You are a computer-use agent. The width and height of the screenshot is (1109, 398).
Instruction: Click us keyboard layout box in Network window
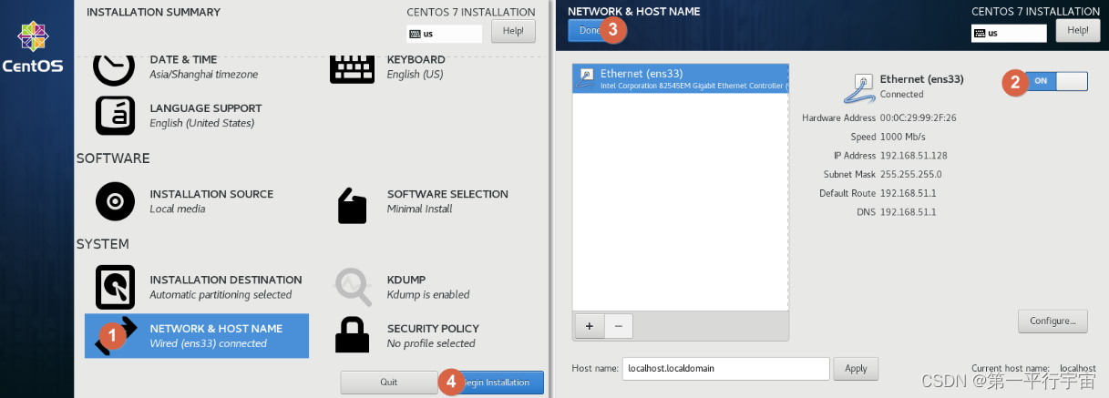pos(1010,33)
